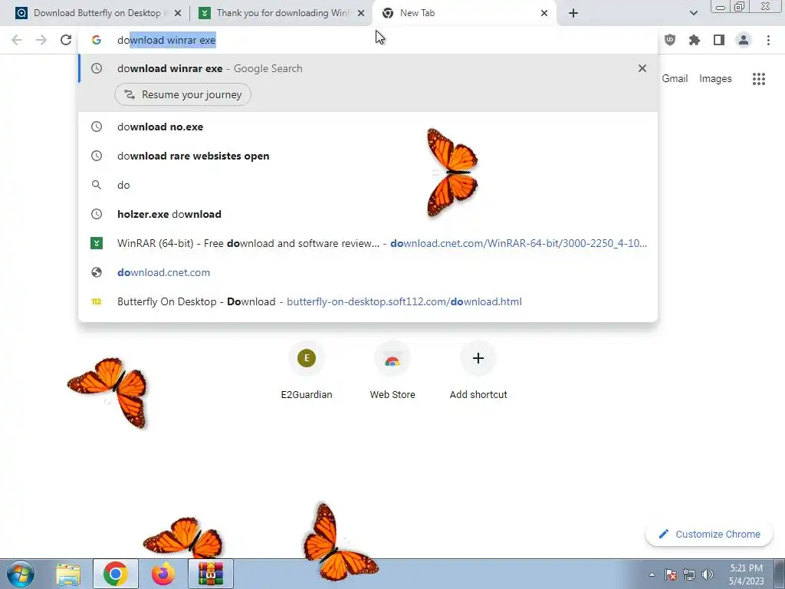The image size is (785, 589).
Task: Select the 'holzer.exe download' suggestion
Action: 368,214
